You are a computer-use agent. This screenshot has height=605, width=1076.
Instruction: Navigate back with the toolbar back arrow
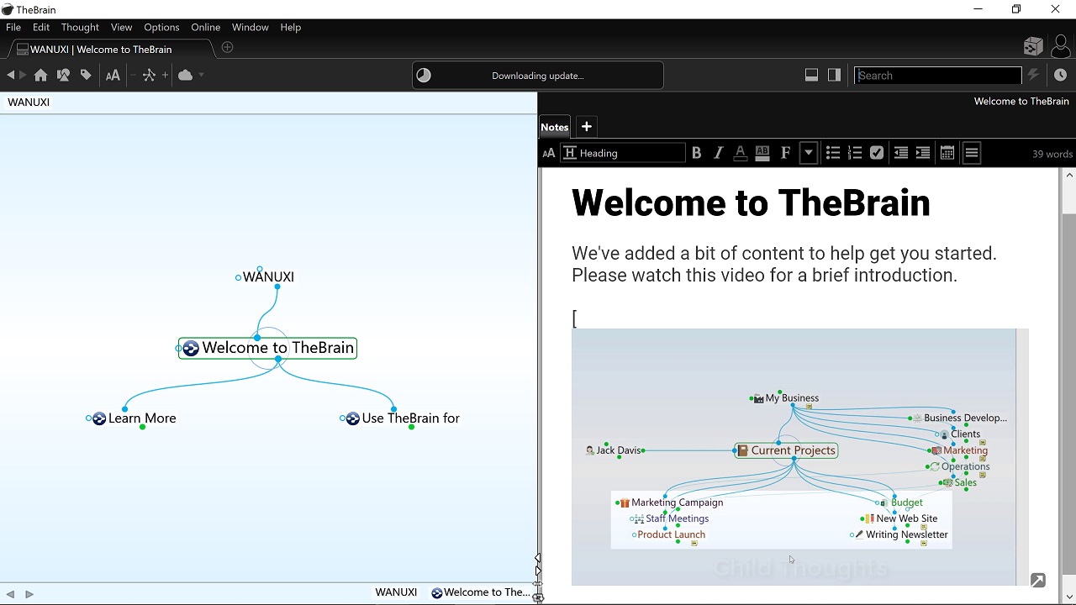(x=10, y=76)
